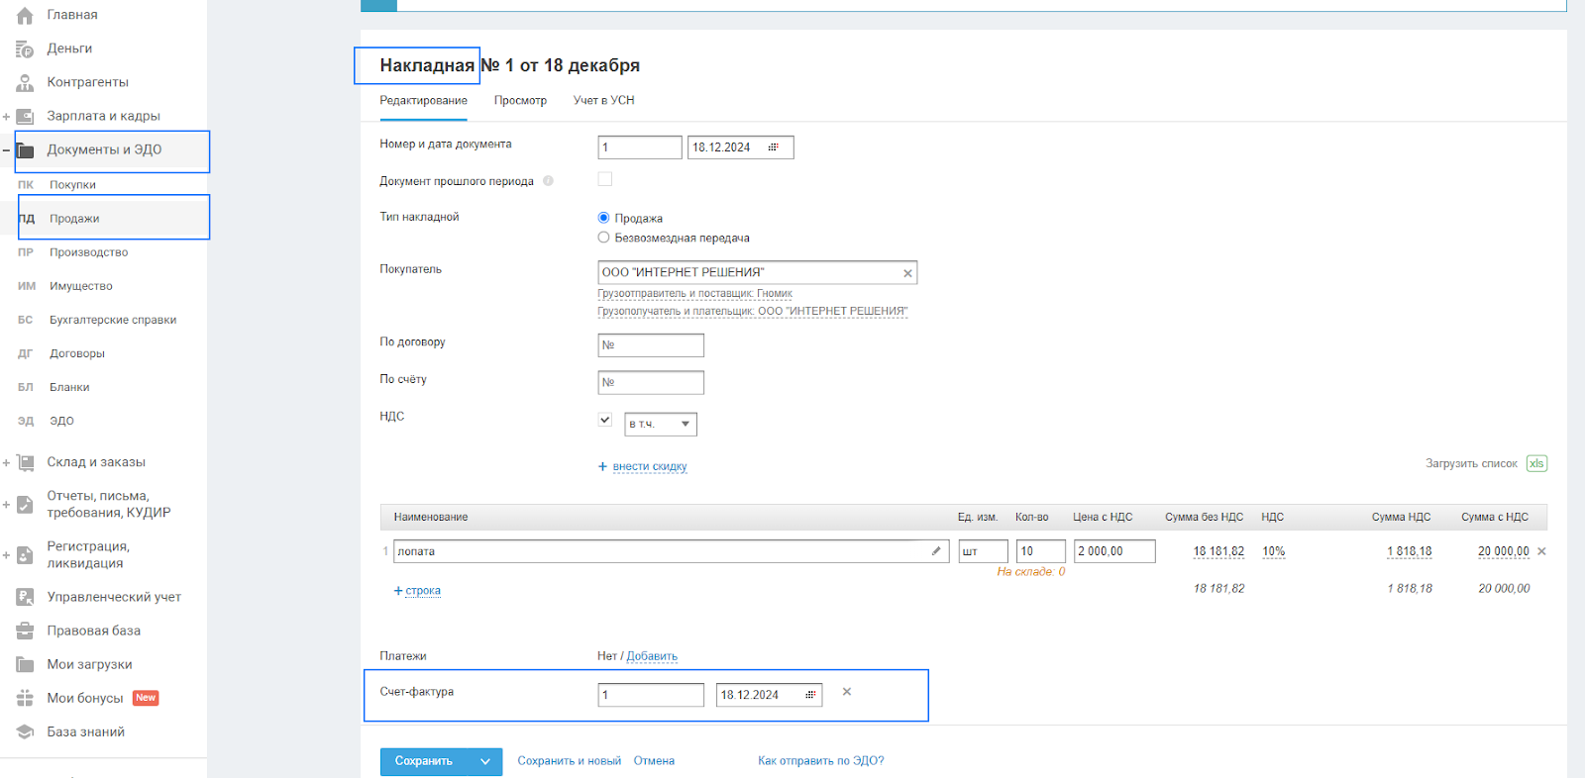This screenshot has height=778, width=1585.
Task: Click the По договору number field
Action: (651, 345)
